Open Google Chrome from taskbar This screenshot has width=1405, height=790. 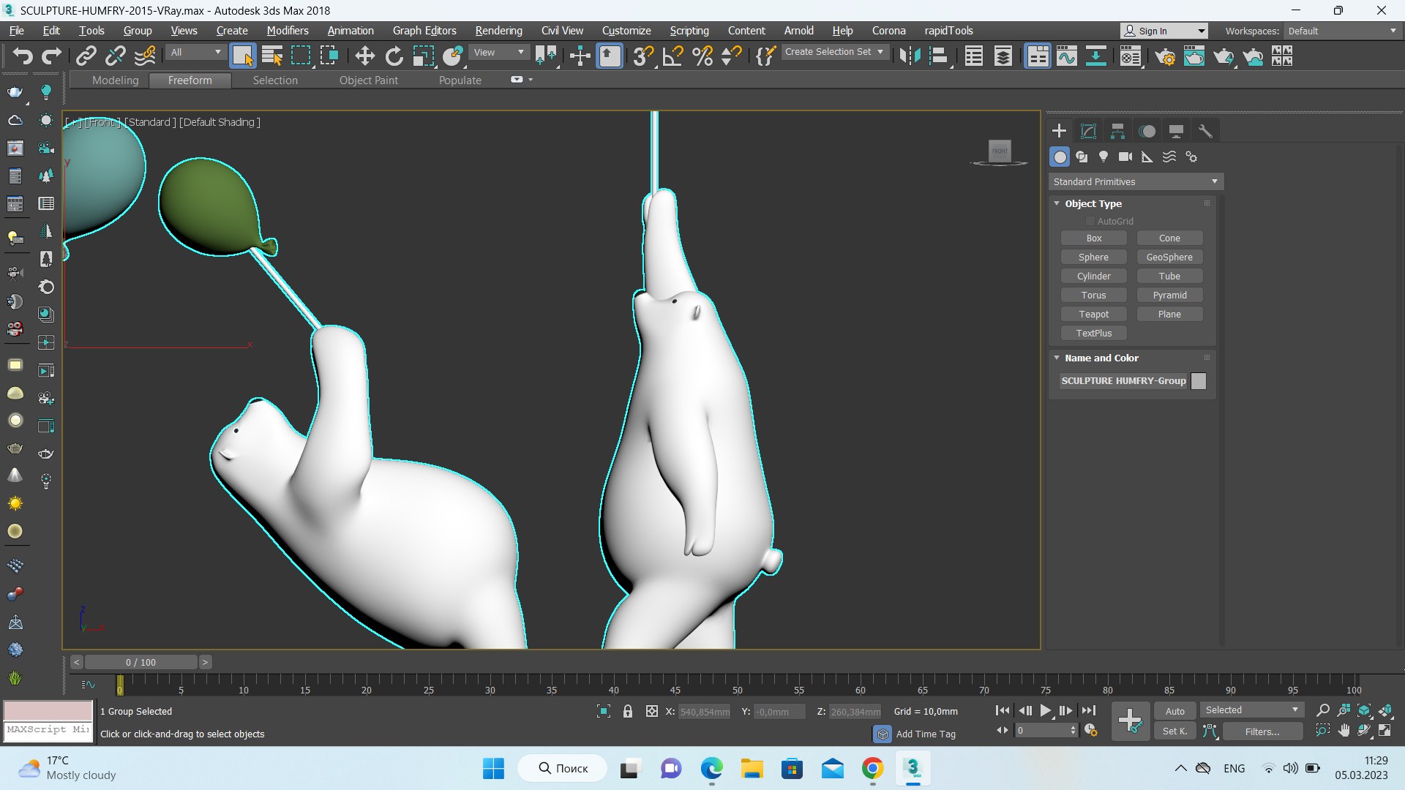point(872,769)
